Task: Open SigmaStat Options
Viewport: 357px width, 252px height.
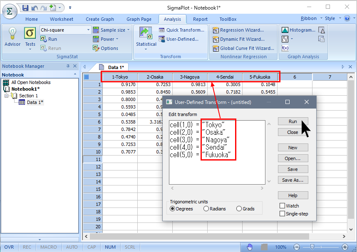Action: point(105,48)
